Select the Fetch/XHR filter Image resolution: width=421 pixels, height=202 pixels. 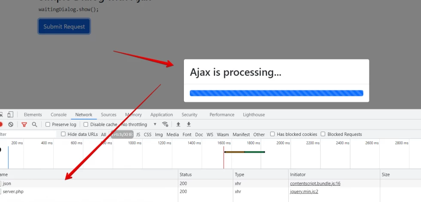coord(122,134)
